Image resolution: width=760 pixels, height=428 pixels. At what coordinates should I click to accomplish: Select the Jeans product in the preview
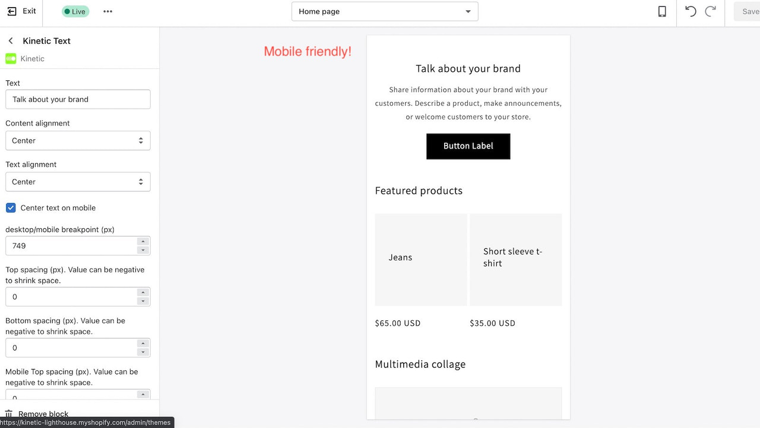pyautogui.click(x=420, y=260)
